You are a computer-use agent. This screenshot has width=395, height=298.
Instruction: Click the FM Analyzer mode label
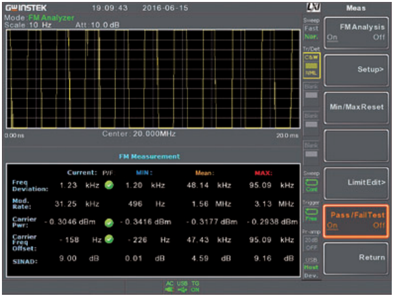coord(51,18)
